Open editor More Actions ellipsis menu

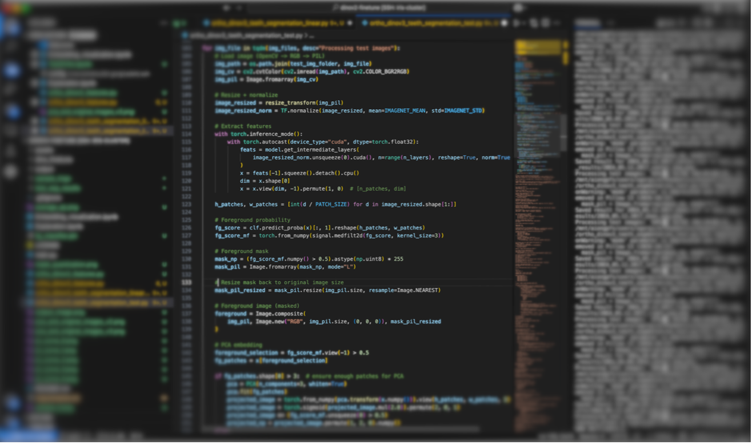tap(558, 23)
